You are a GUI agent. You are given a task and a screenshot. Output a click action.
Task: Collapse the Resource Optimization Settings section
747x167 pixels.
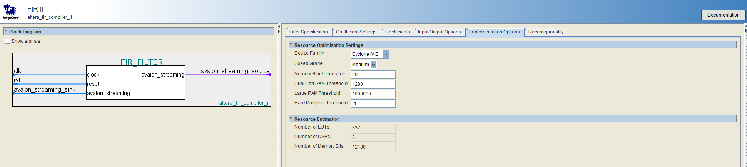coord(291,45)
